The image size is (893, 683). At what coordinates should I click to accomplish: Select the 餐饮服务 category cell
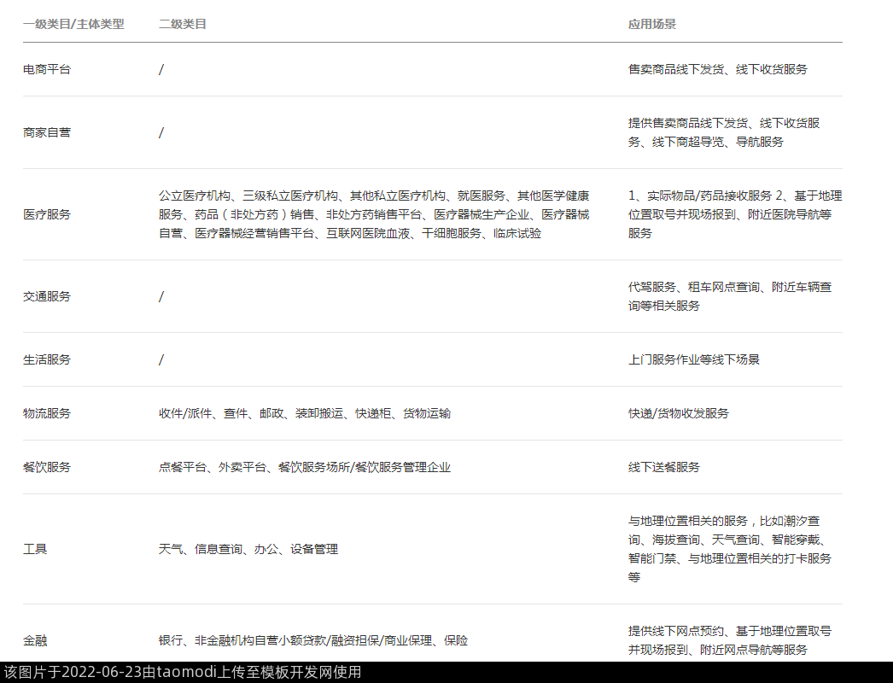(x=47, y=467)
